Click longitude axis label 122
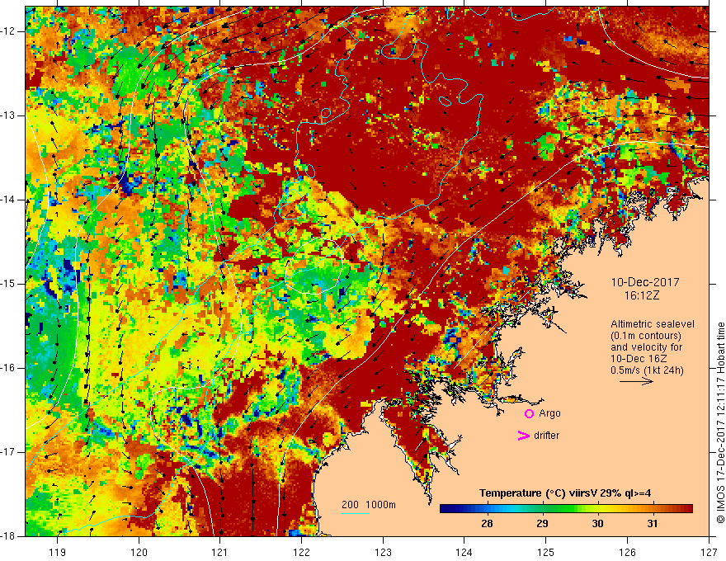 pyautogui.click(x=301, y=552)
